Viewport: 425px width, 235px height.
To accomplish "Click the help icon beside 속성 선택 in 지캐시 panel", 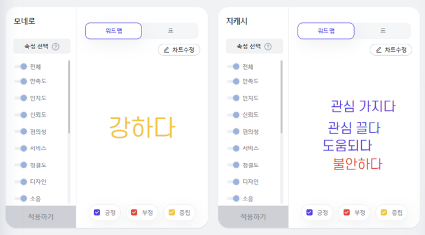I will [x=268, y=47].
